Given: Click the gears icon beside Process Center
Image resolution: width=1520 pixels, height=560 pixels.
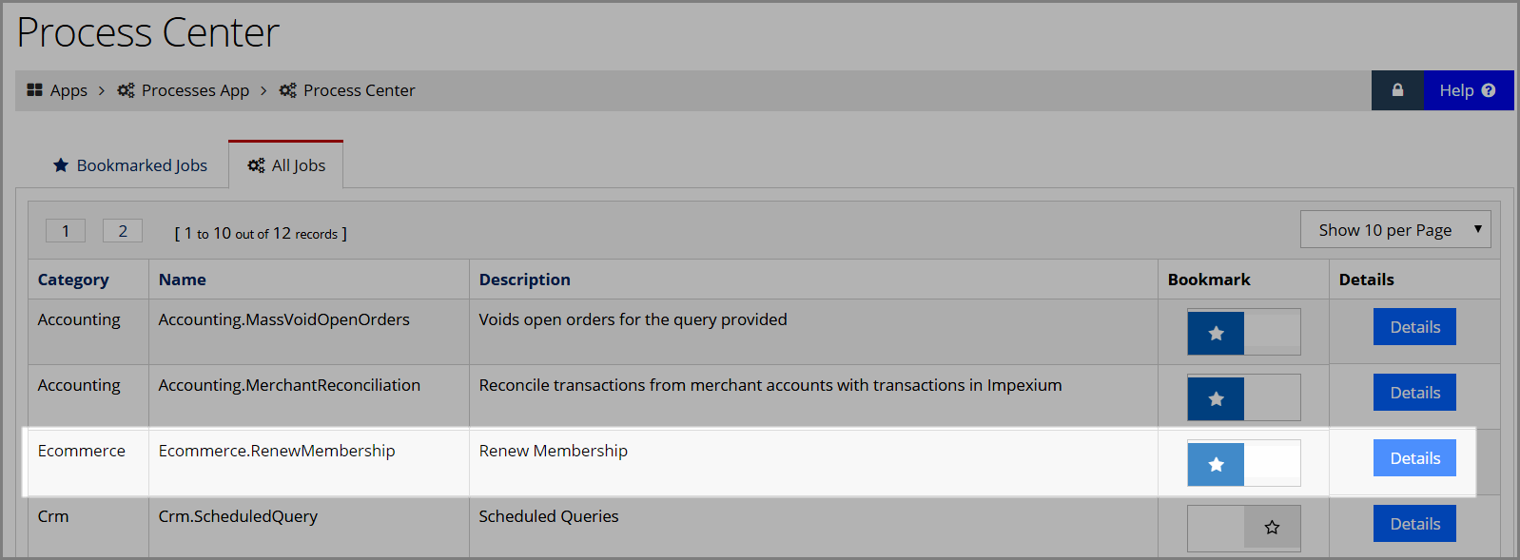Looking at the screenshot, I should (287, 90).
